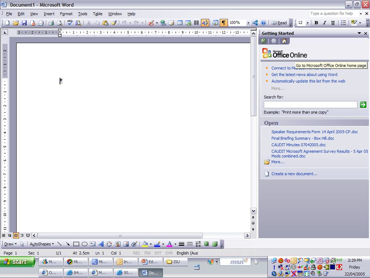Switch to Print Layout view button
The image size is (370, 278).
coord(16,236)
